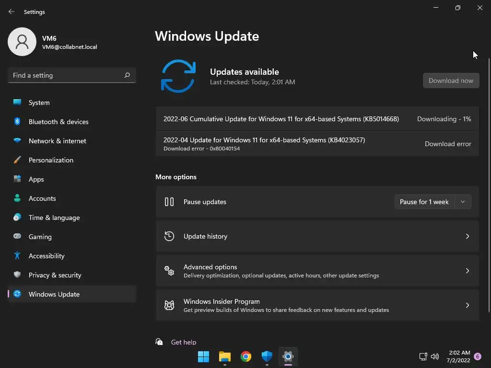
Task: Click KB4023057 update entry text
Action: [264, 140]
